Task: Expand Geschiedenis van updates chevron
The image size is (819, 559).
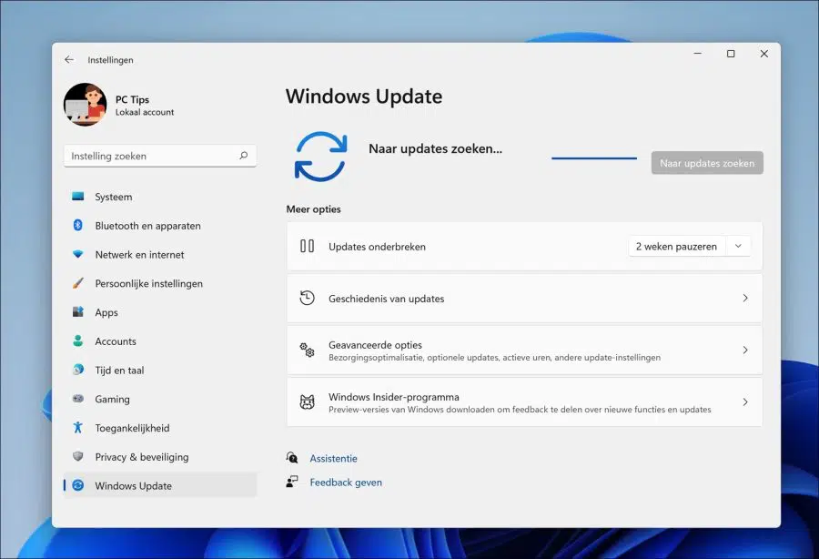Action: [745, 298]
